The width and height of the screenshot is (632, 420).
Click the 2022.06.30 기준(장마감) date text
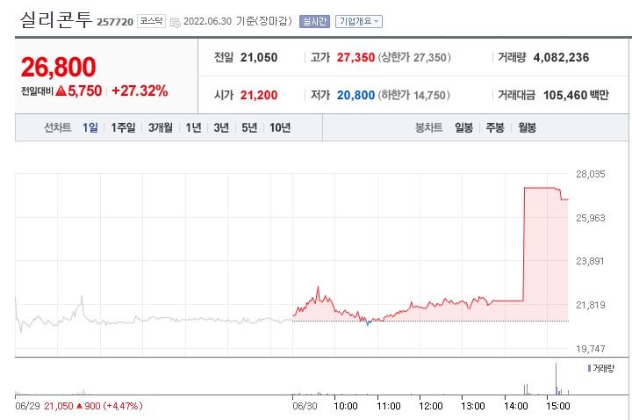(x=237, y=21)
